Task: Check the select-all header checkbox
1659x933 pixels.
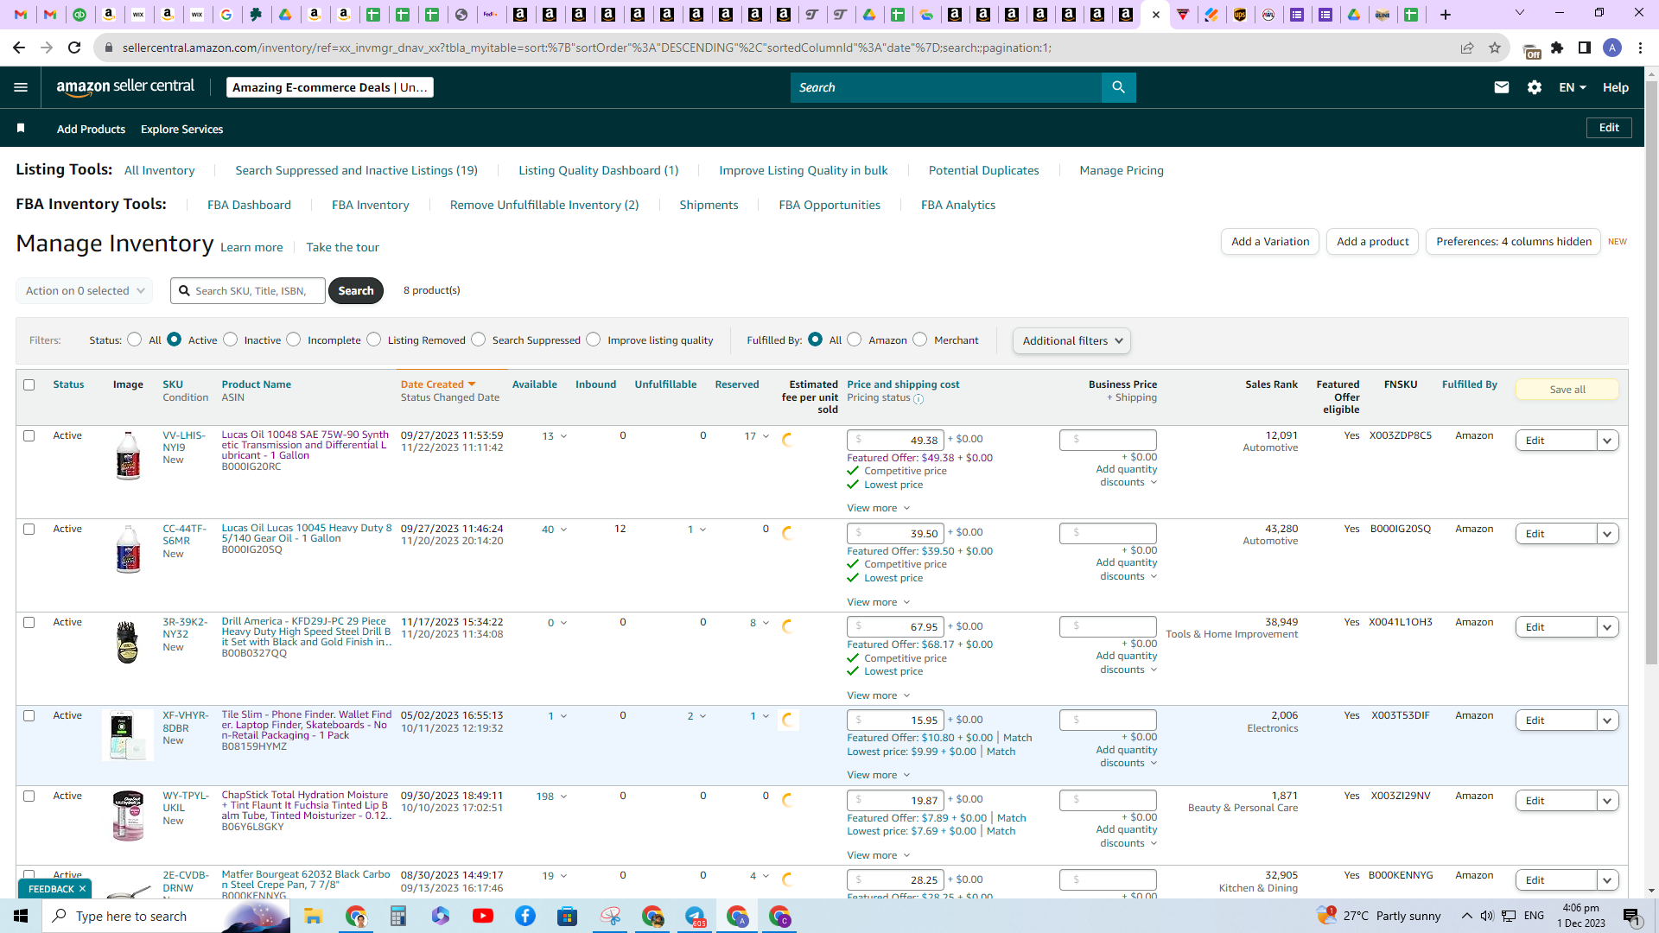Action: (x=29, y=384)
